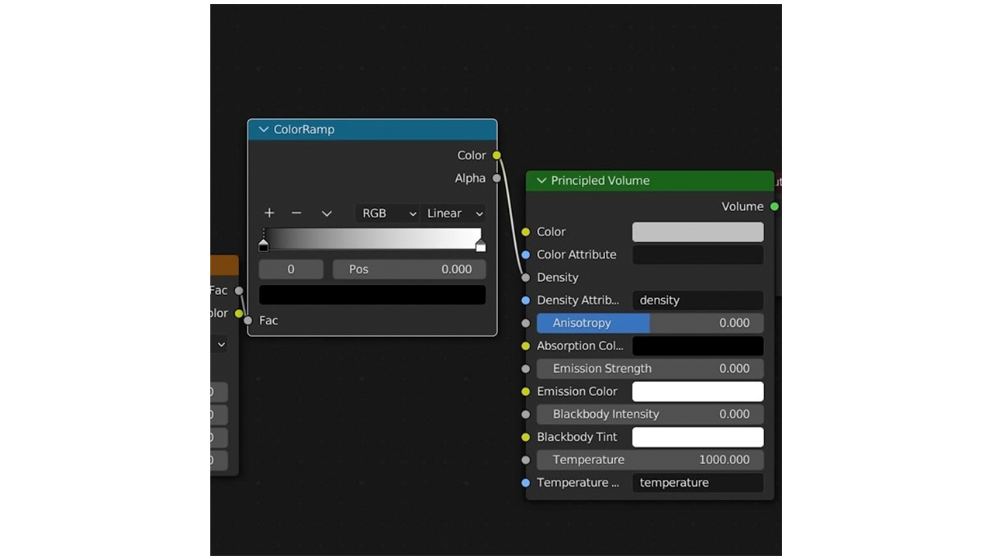Click the ColorRamp gradient bar

pyautogui.click(x=372, y=238)
